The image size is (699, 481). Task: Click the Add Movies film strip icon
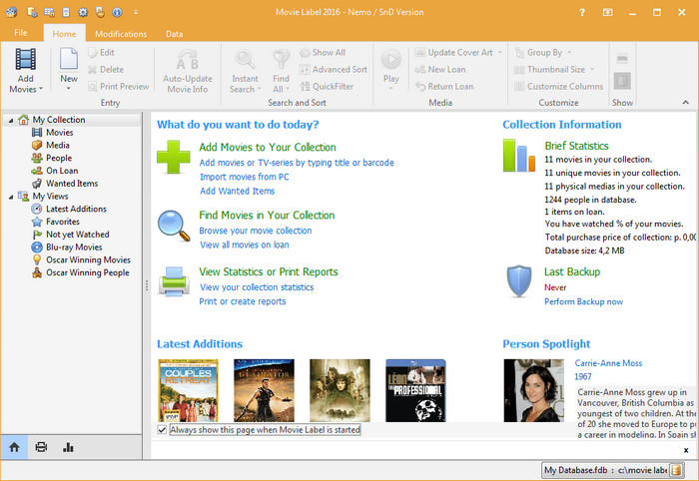pyautogui.click(x=25, y=59)
